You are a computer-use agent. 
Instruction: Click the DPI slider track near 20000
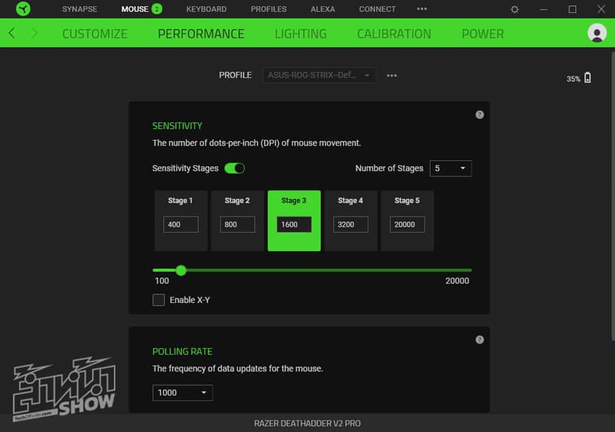point(467,270)
